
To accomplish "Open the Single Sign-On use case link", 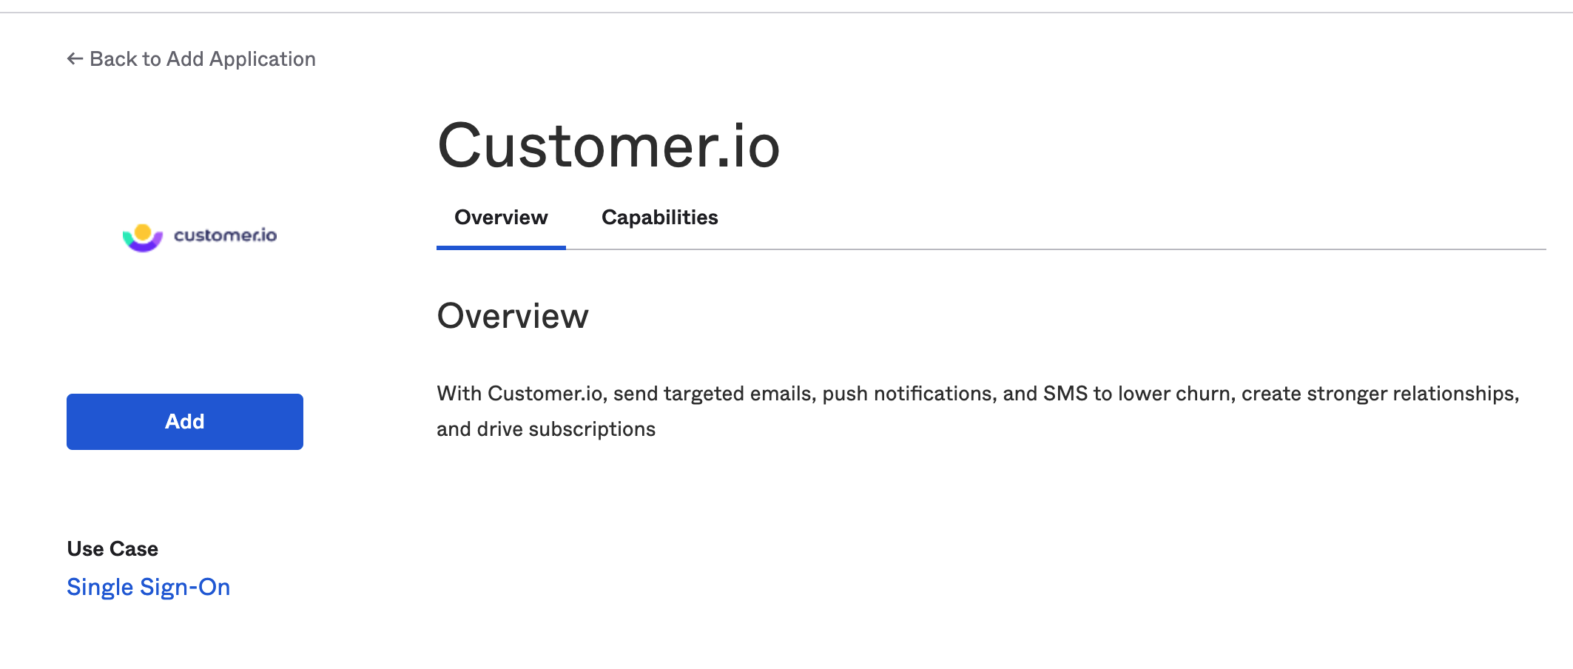I will pyautogui.click(x=148, y=586).
